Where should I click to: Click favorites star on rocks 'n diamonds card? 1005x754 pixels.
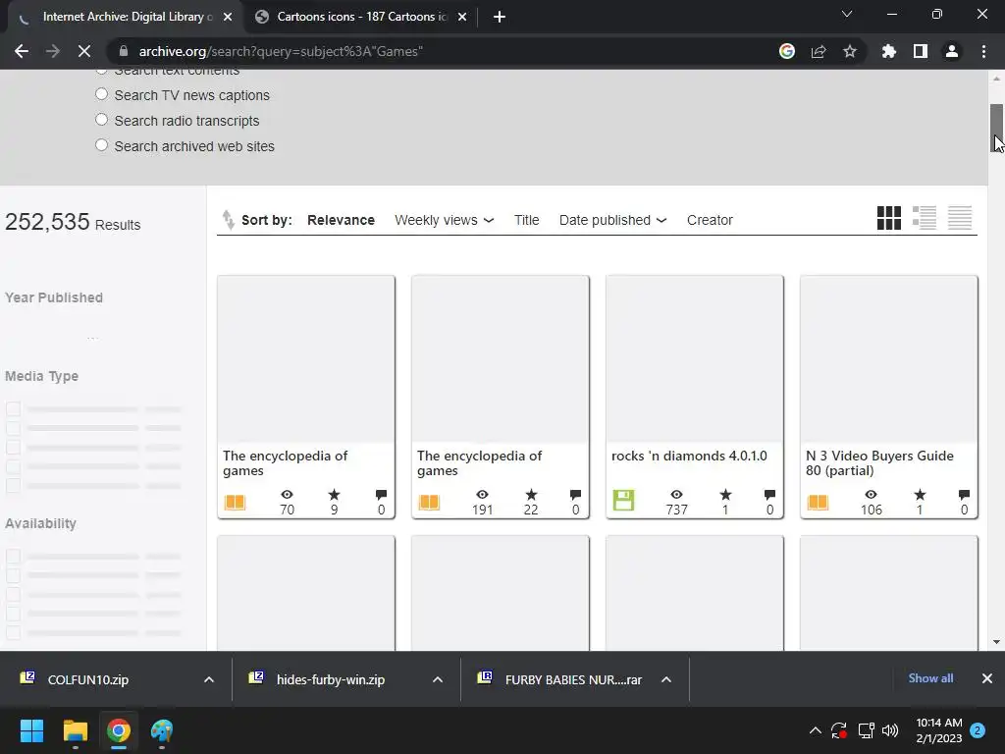[x=725, y=495]
